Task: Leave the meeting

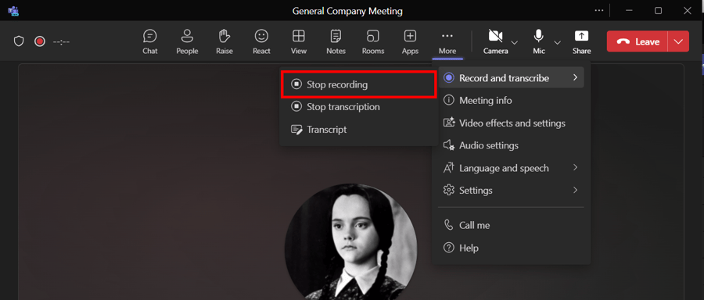Action: click(x=638, y=41)
